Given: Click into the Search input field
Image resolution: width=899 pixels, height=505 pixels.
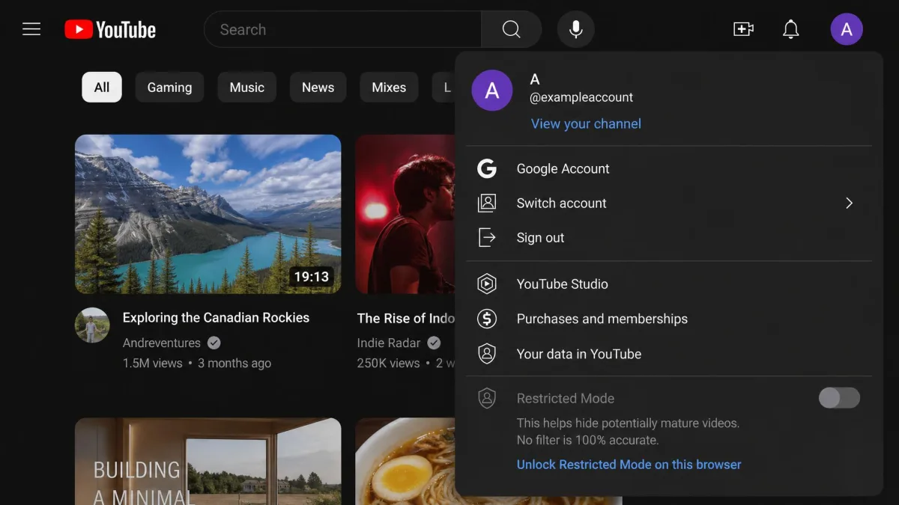Looking at the screenshot, I should pyautogui.click(x=343, y=29).
